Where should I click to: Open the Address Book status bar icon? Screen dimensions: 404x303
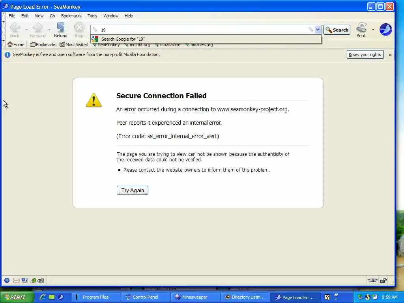33,281
